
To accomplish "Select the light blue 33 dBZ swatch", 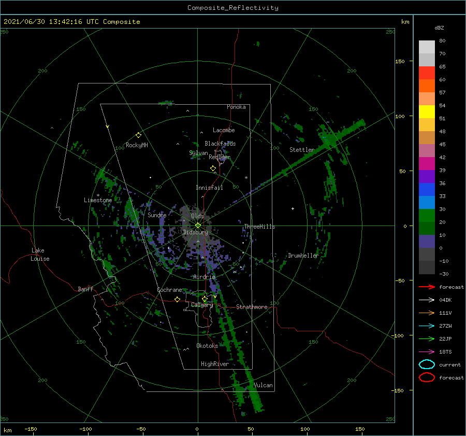I will click(x=427, y=202).
